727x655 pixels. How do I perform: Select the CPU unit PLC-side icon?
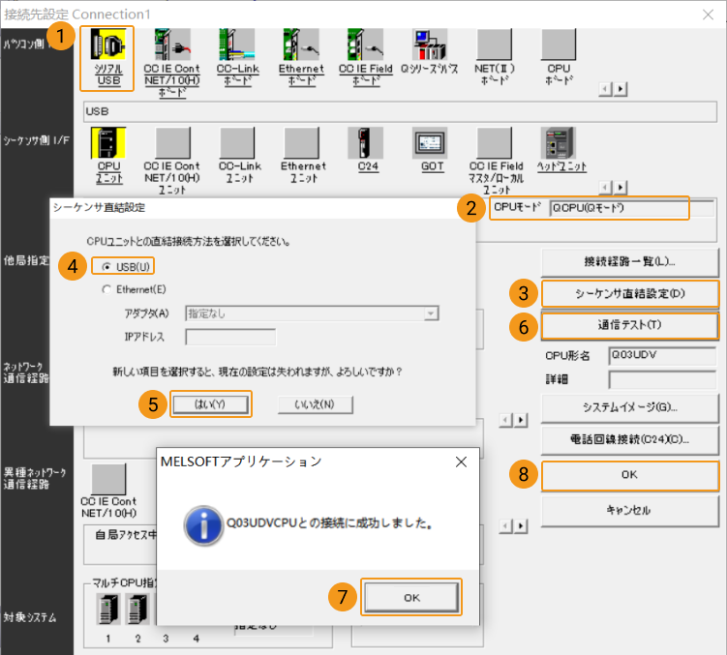[x=108, y=143]
